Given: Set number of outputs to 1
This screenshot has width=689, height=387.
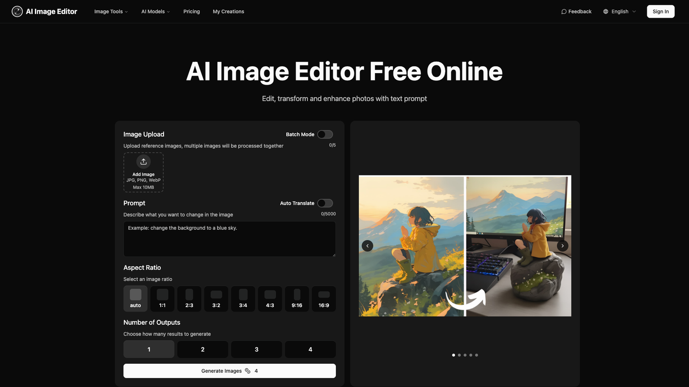Looking at the screenshot, I should click(x=149, y=349).
